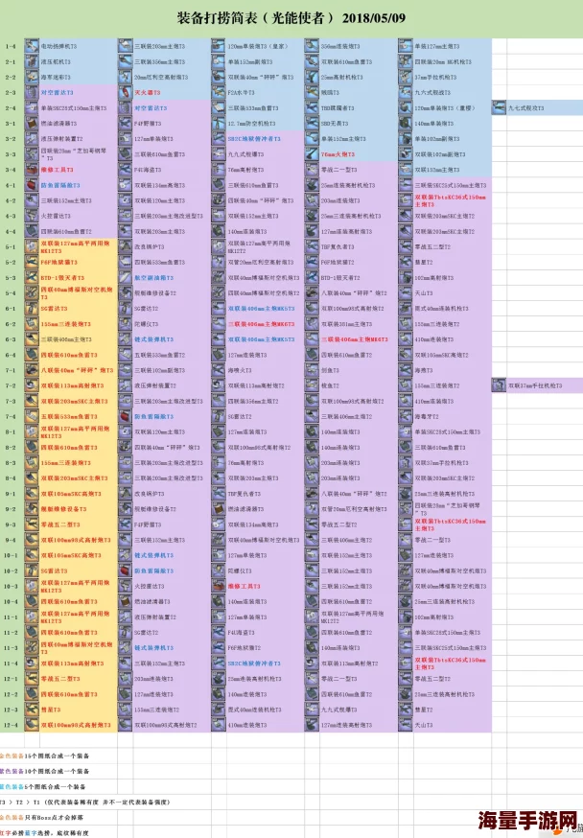Select the cell 八联装40mm“砰砰”炮T3 in row 7-1
Screen dimensions: 583x838
(x=78, y=370)
